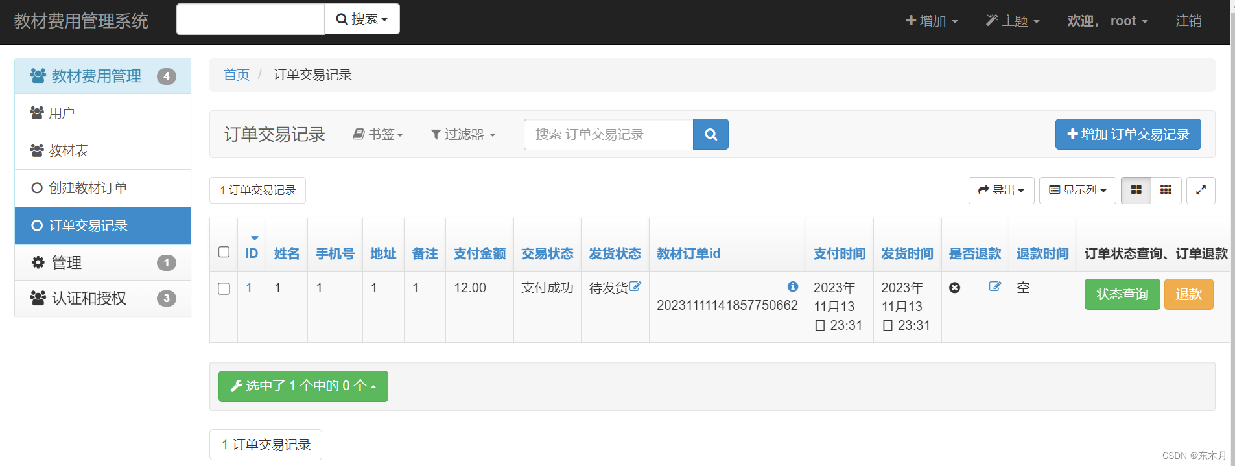Screen dimensions: 1235x466
Task: Sort by 教材订单id column header
Action: pos(688,253)
